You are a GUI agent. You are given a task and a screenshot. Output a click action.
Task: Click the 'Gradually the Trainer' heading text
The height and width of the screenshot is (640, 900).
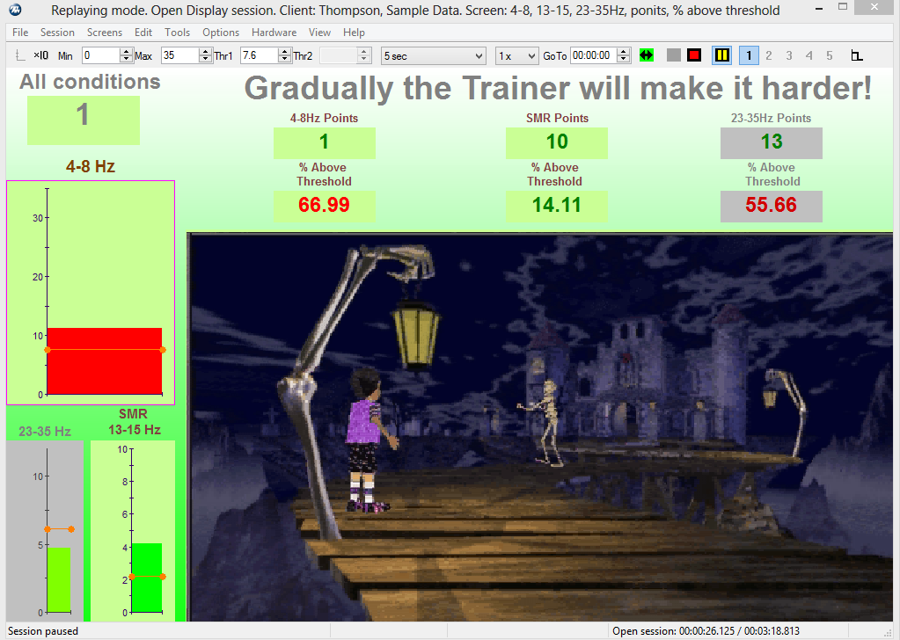tap(558, 88)
